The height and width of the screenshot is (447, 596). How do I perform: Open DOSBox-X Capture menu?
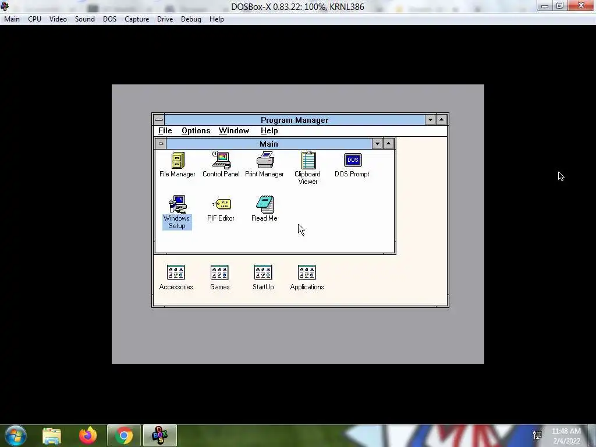click(137, 19)
